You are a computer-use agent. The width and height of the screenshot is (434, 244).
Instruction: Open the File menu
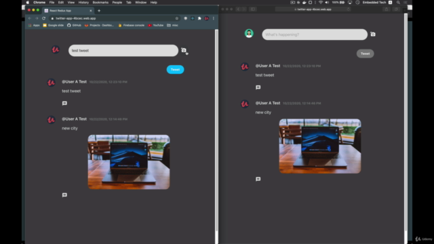coord(52,3)
